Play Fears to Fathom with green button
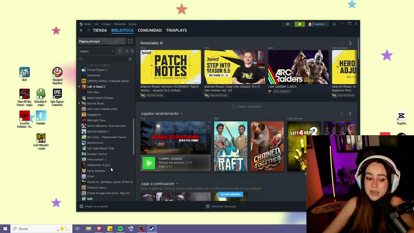414x233 pixels. 149,163
